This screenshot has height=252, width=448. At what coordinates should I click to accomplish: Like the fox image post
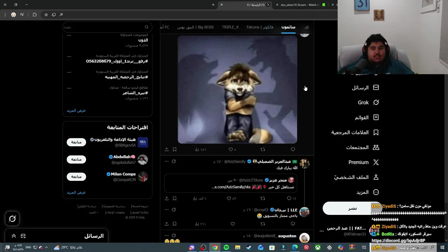(232, 149)
